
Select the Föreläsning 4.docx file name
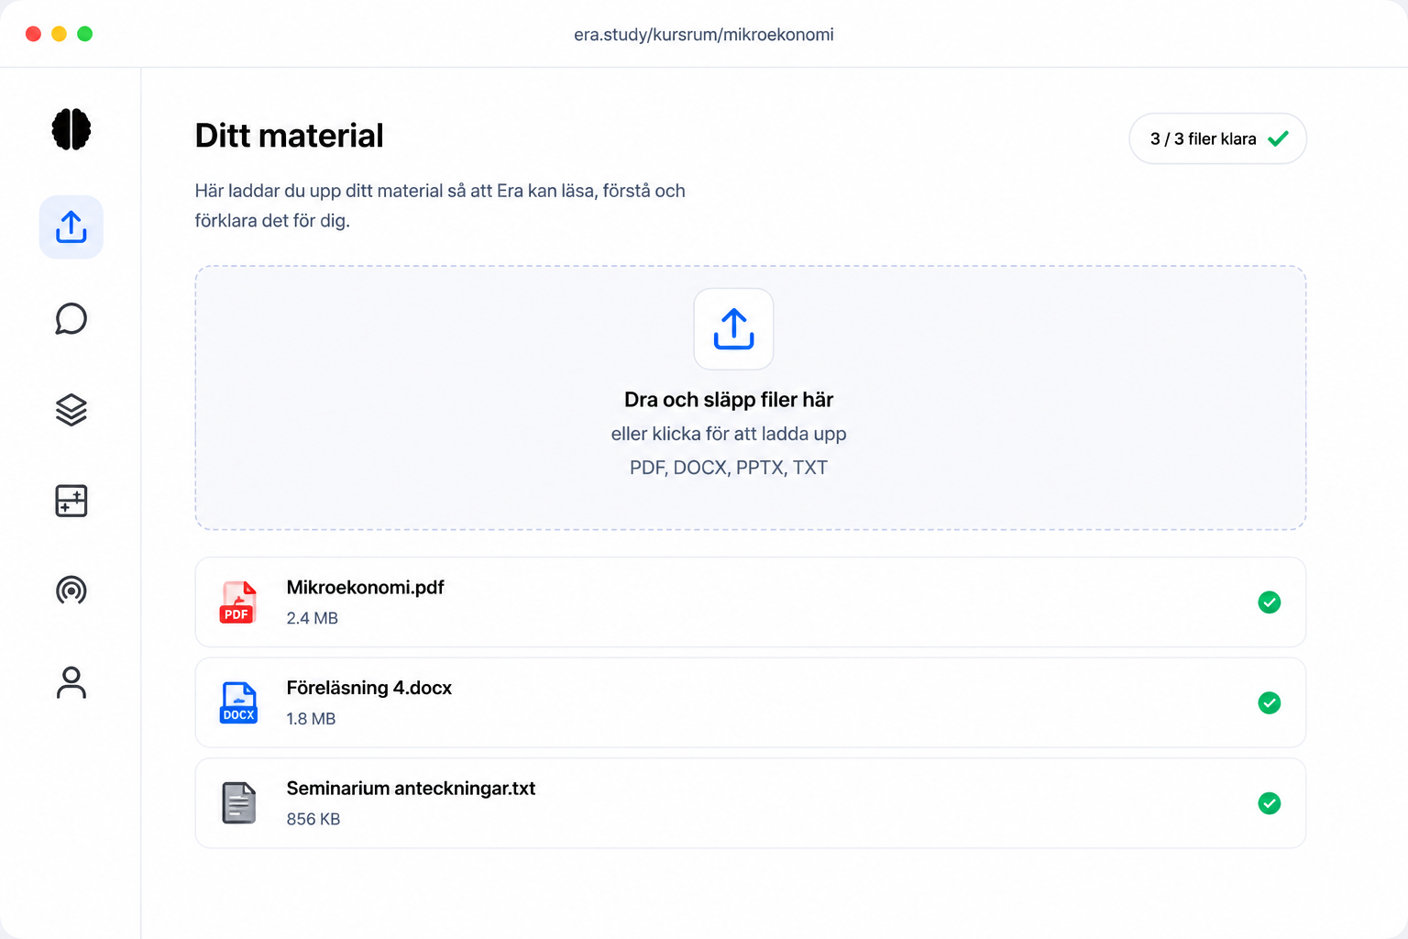click(369, 688)
